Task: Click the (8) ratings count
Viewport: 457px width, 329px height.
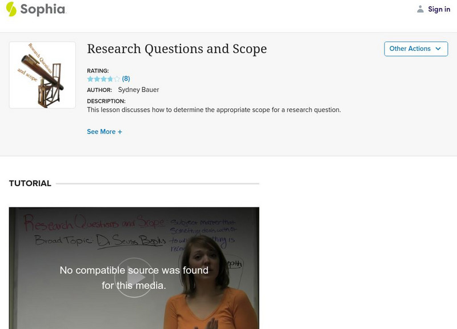Action: tap(126, 79)
